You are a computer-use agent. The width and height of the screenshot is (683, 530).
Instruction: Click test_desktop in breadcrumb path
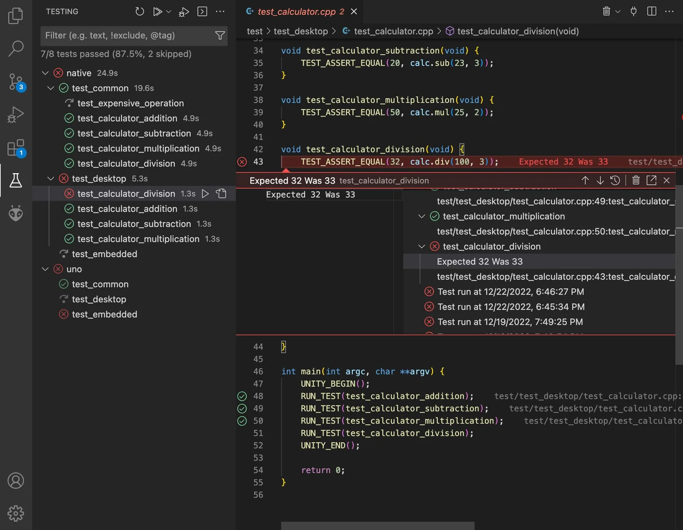pos(301,31)
